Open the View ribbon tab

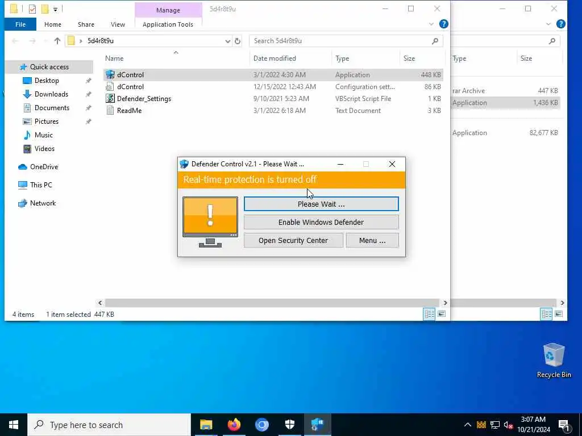118,24
